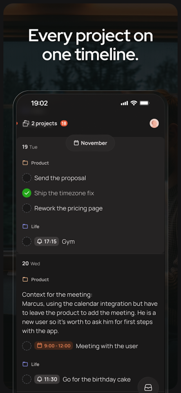This screenshot has height=393, width=181.
Task: Click calendar icon in November pill
Action: [76, 143]
